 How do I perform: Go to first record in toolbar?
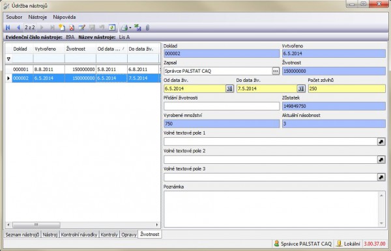[8, 27]
